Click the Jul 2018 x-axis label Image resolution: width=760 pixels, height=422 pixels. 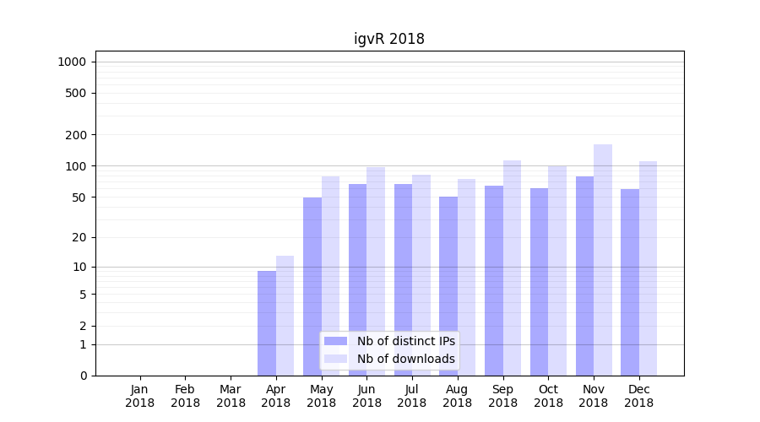pos(412,396)
